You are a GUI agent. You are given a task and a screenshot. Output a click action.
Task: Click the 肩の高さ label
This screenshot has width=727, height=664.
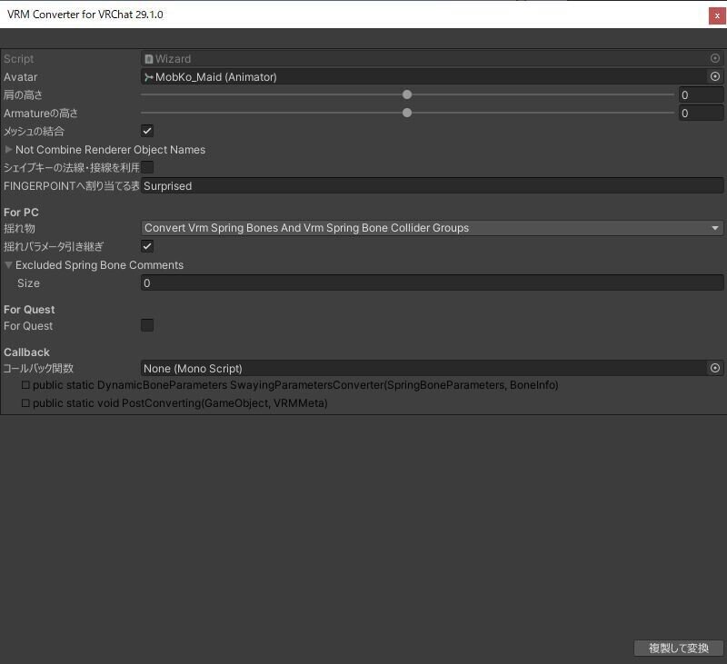click(24, 95)
